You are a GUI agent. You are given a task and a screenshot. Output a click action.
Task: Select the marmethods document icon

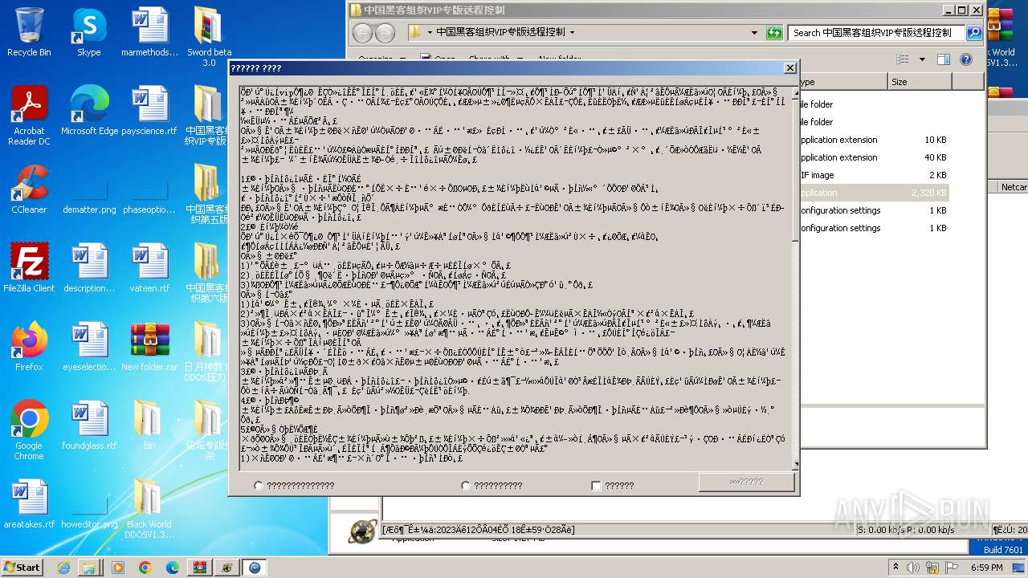(149, 32)
